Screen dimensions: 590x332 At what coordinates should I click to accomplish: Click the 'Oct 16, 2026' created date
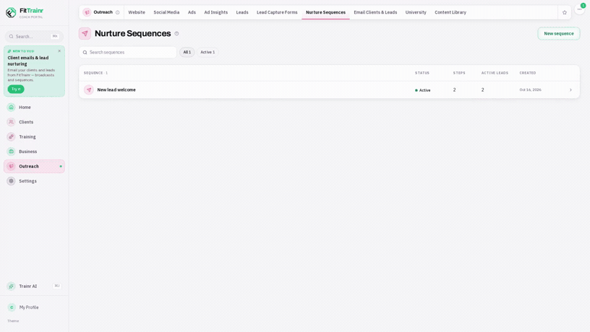[x=530, y=90]
